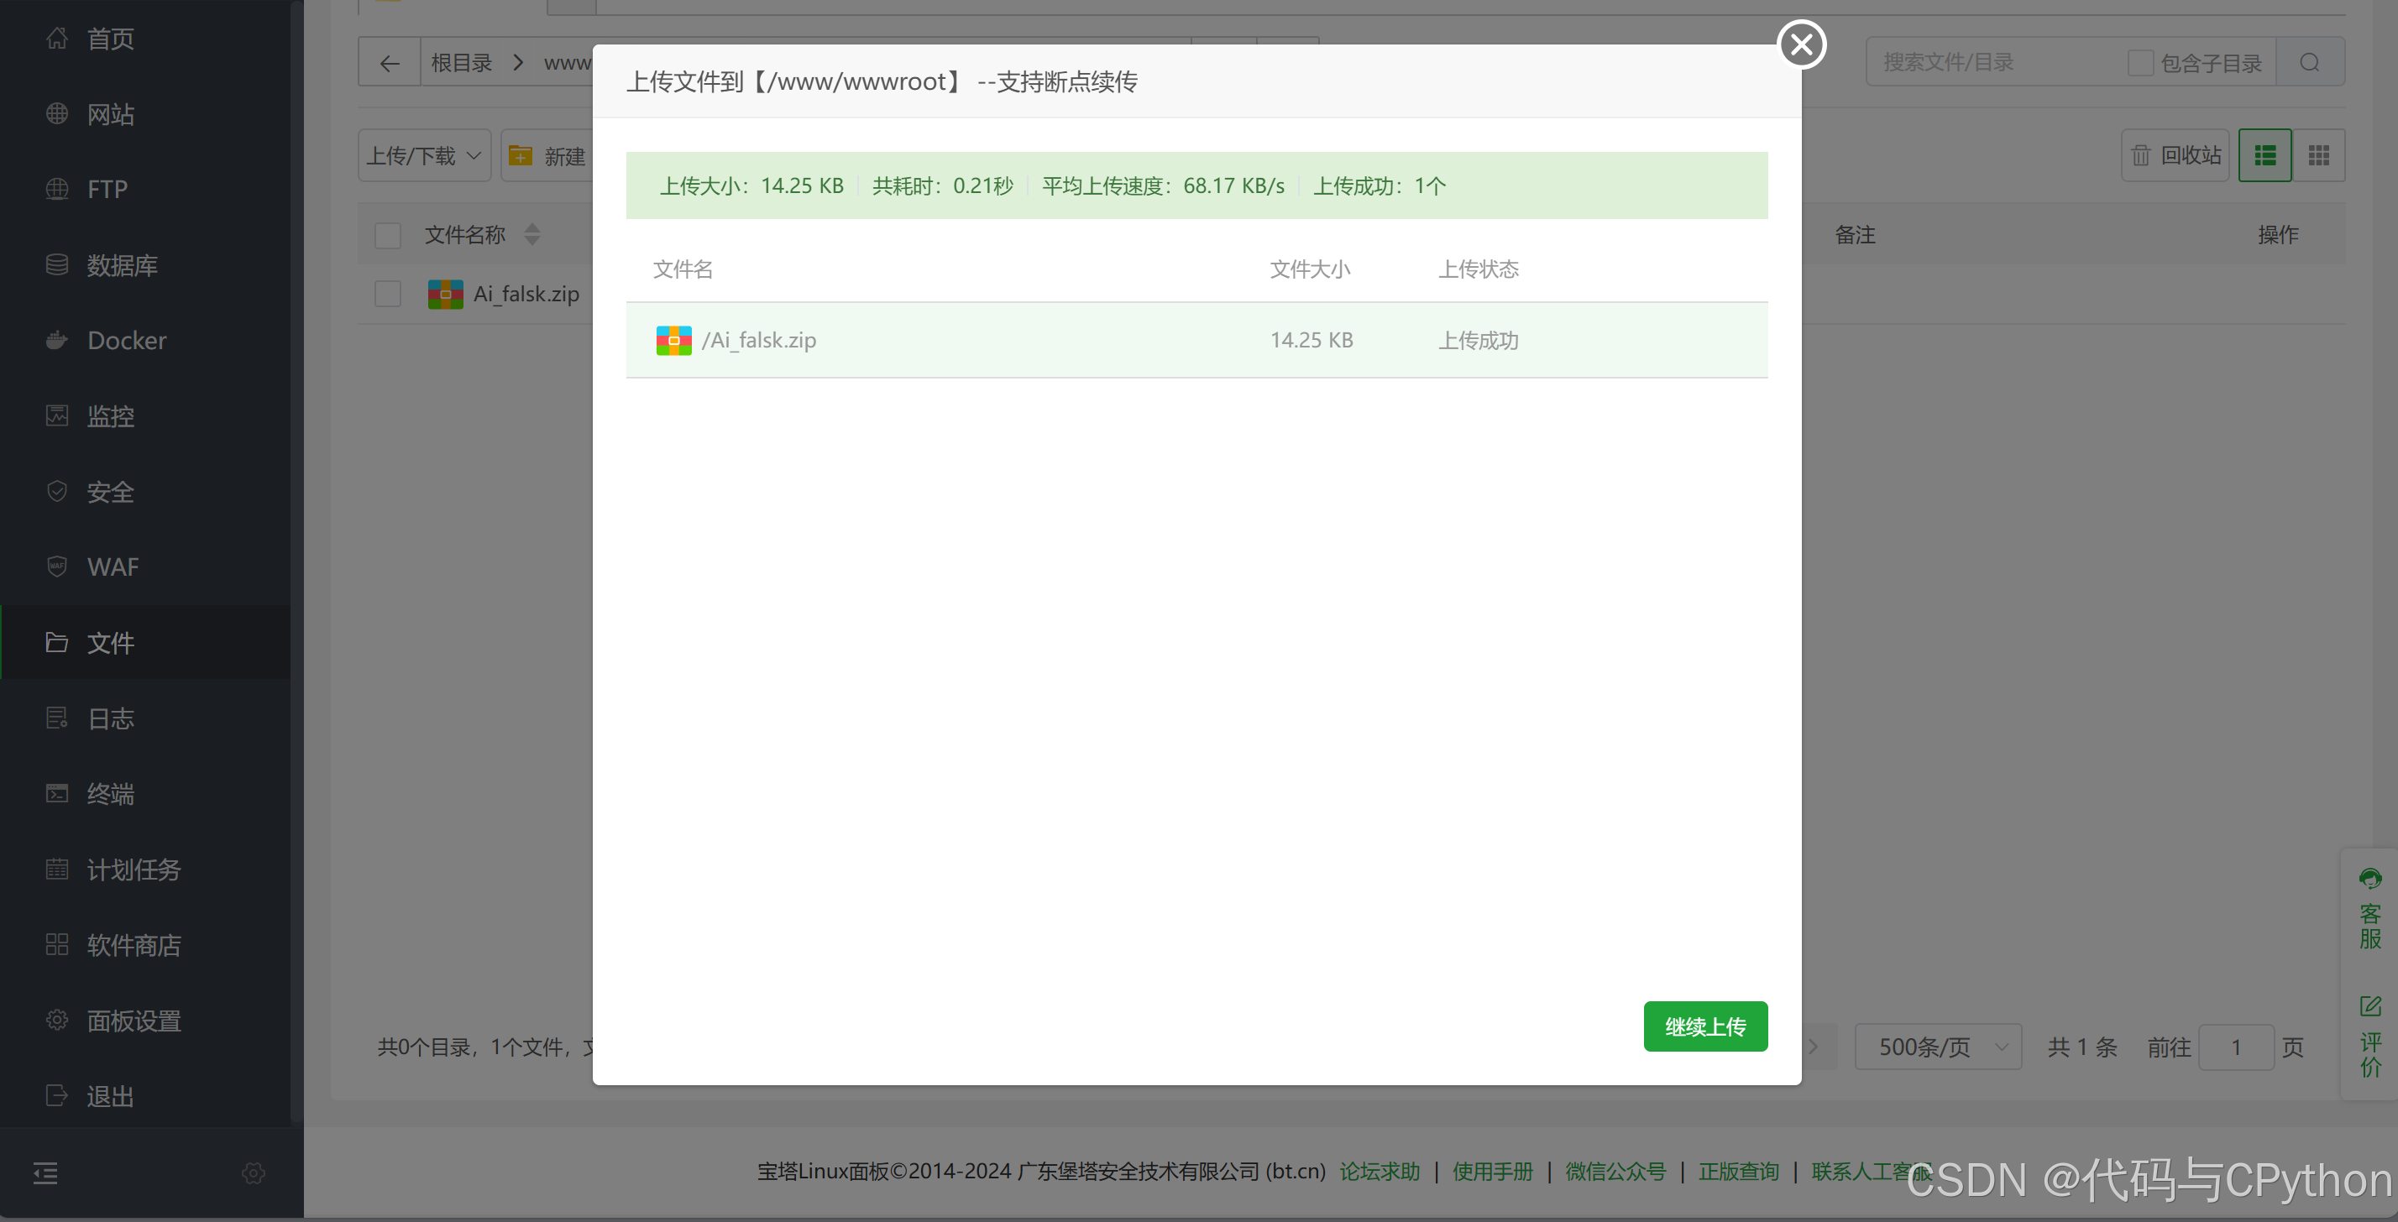The image size is (2398, 1222).
Task: Click the Ai_falsk.zip archive icon in file list
Action: pos(445,294)
